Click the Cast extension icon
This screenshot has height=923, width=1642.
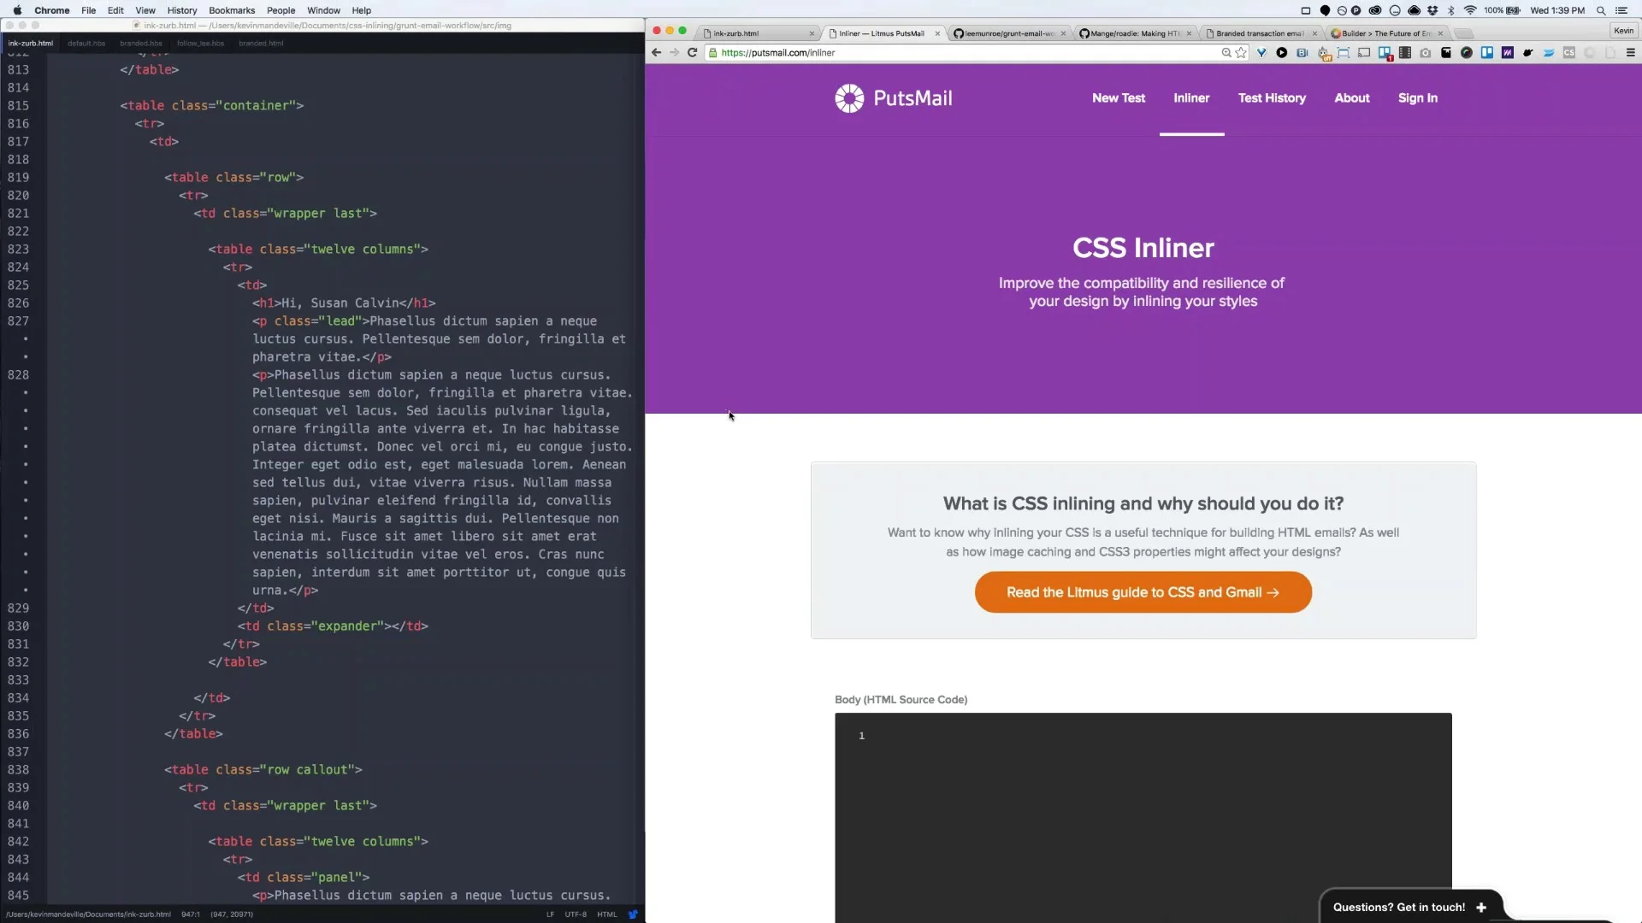(x=1364, y=53)
